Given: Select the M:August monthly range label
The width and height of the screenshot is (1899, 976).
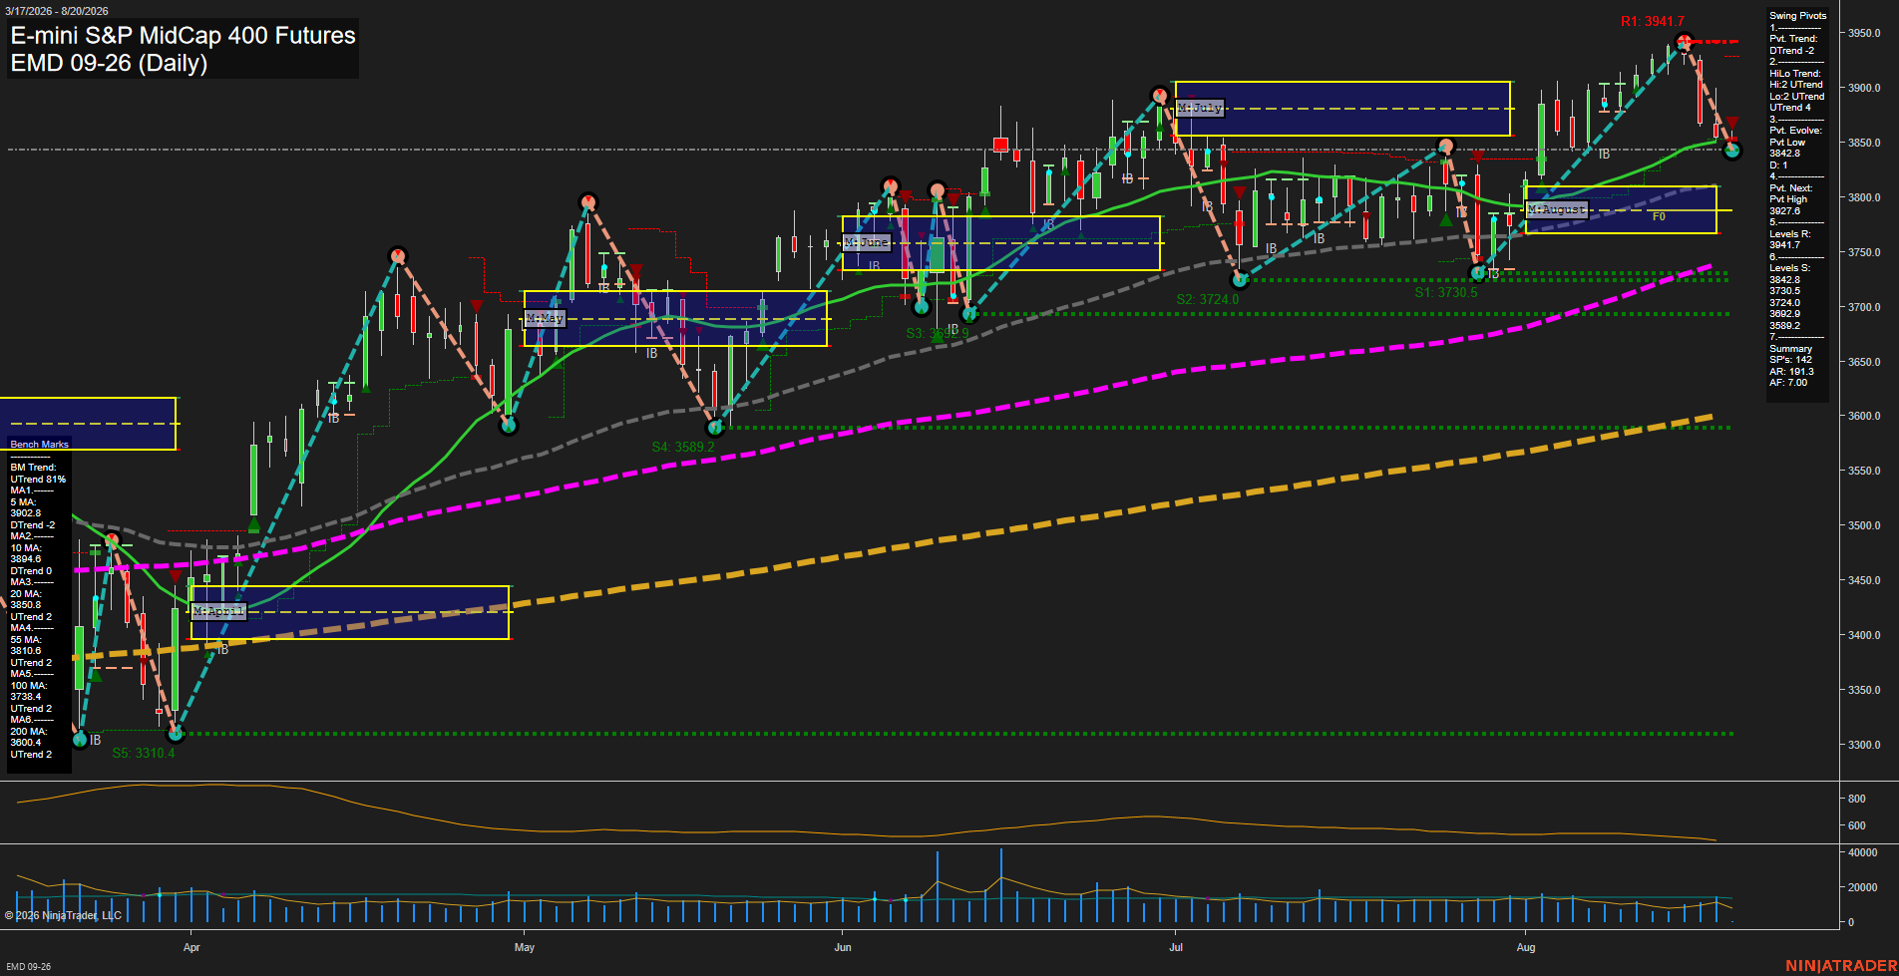Looking at the screenshot, I should coord(1557,209).
